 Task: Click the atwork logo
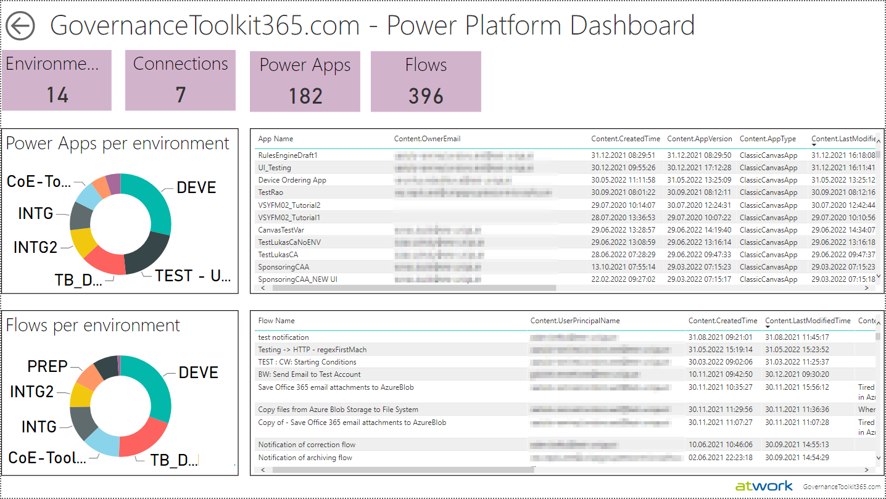click(764, 486)
